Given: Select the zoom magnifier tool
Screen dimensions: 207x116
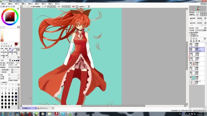Looking at the screenshot, I should point(4,46).
